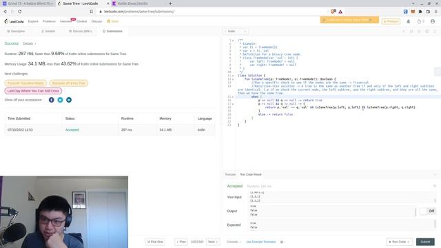Open Last Day Where You Can Still Cross
441x248 pixels.
tap(33, 91)
